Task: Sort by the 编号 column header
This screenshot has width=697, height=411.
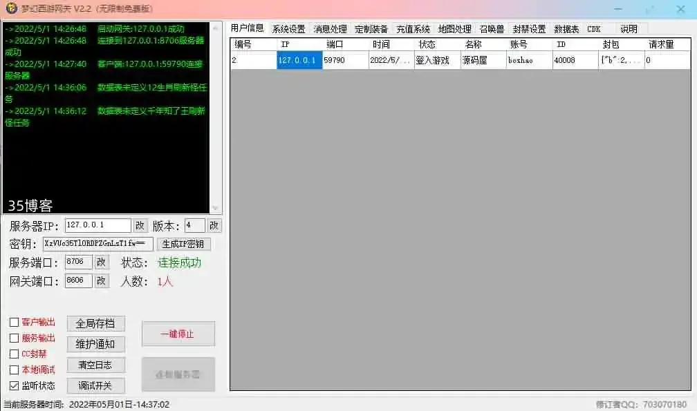Action: (x=254, y=44)
